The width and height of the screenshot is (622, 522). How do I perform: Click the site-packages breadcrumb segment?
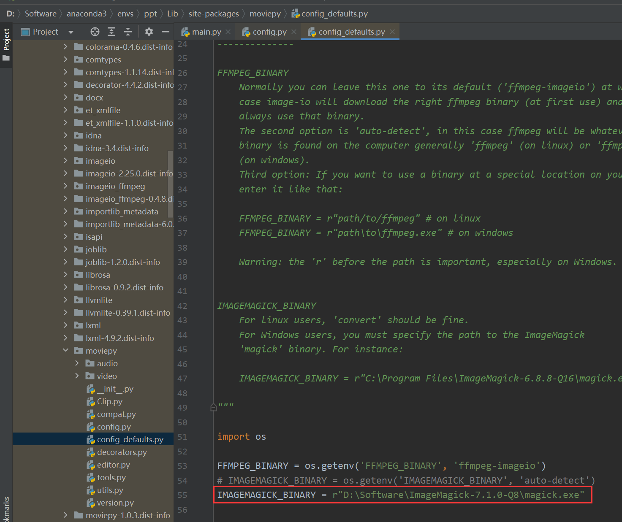click(x=214, y=14)
